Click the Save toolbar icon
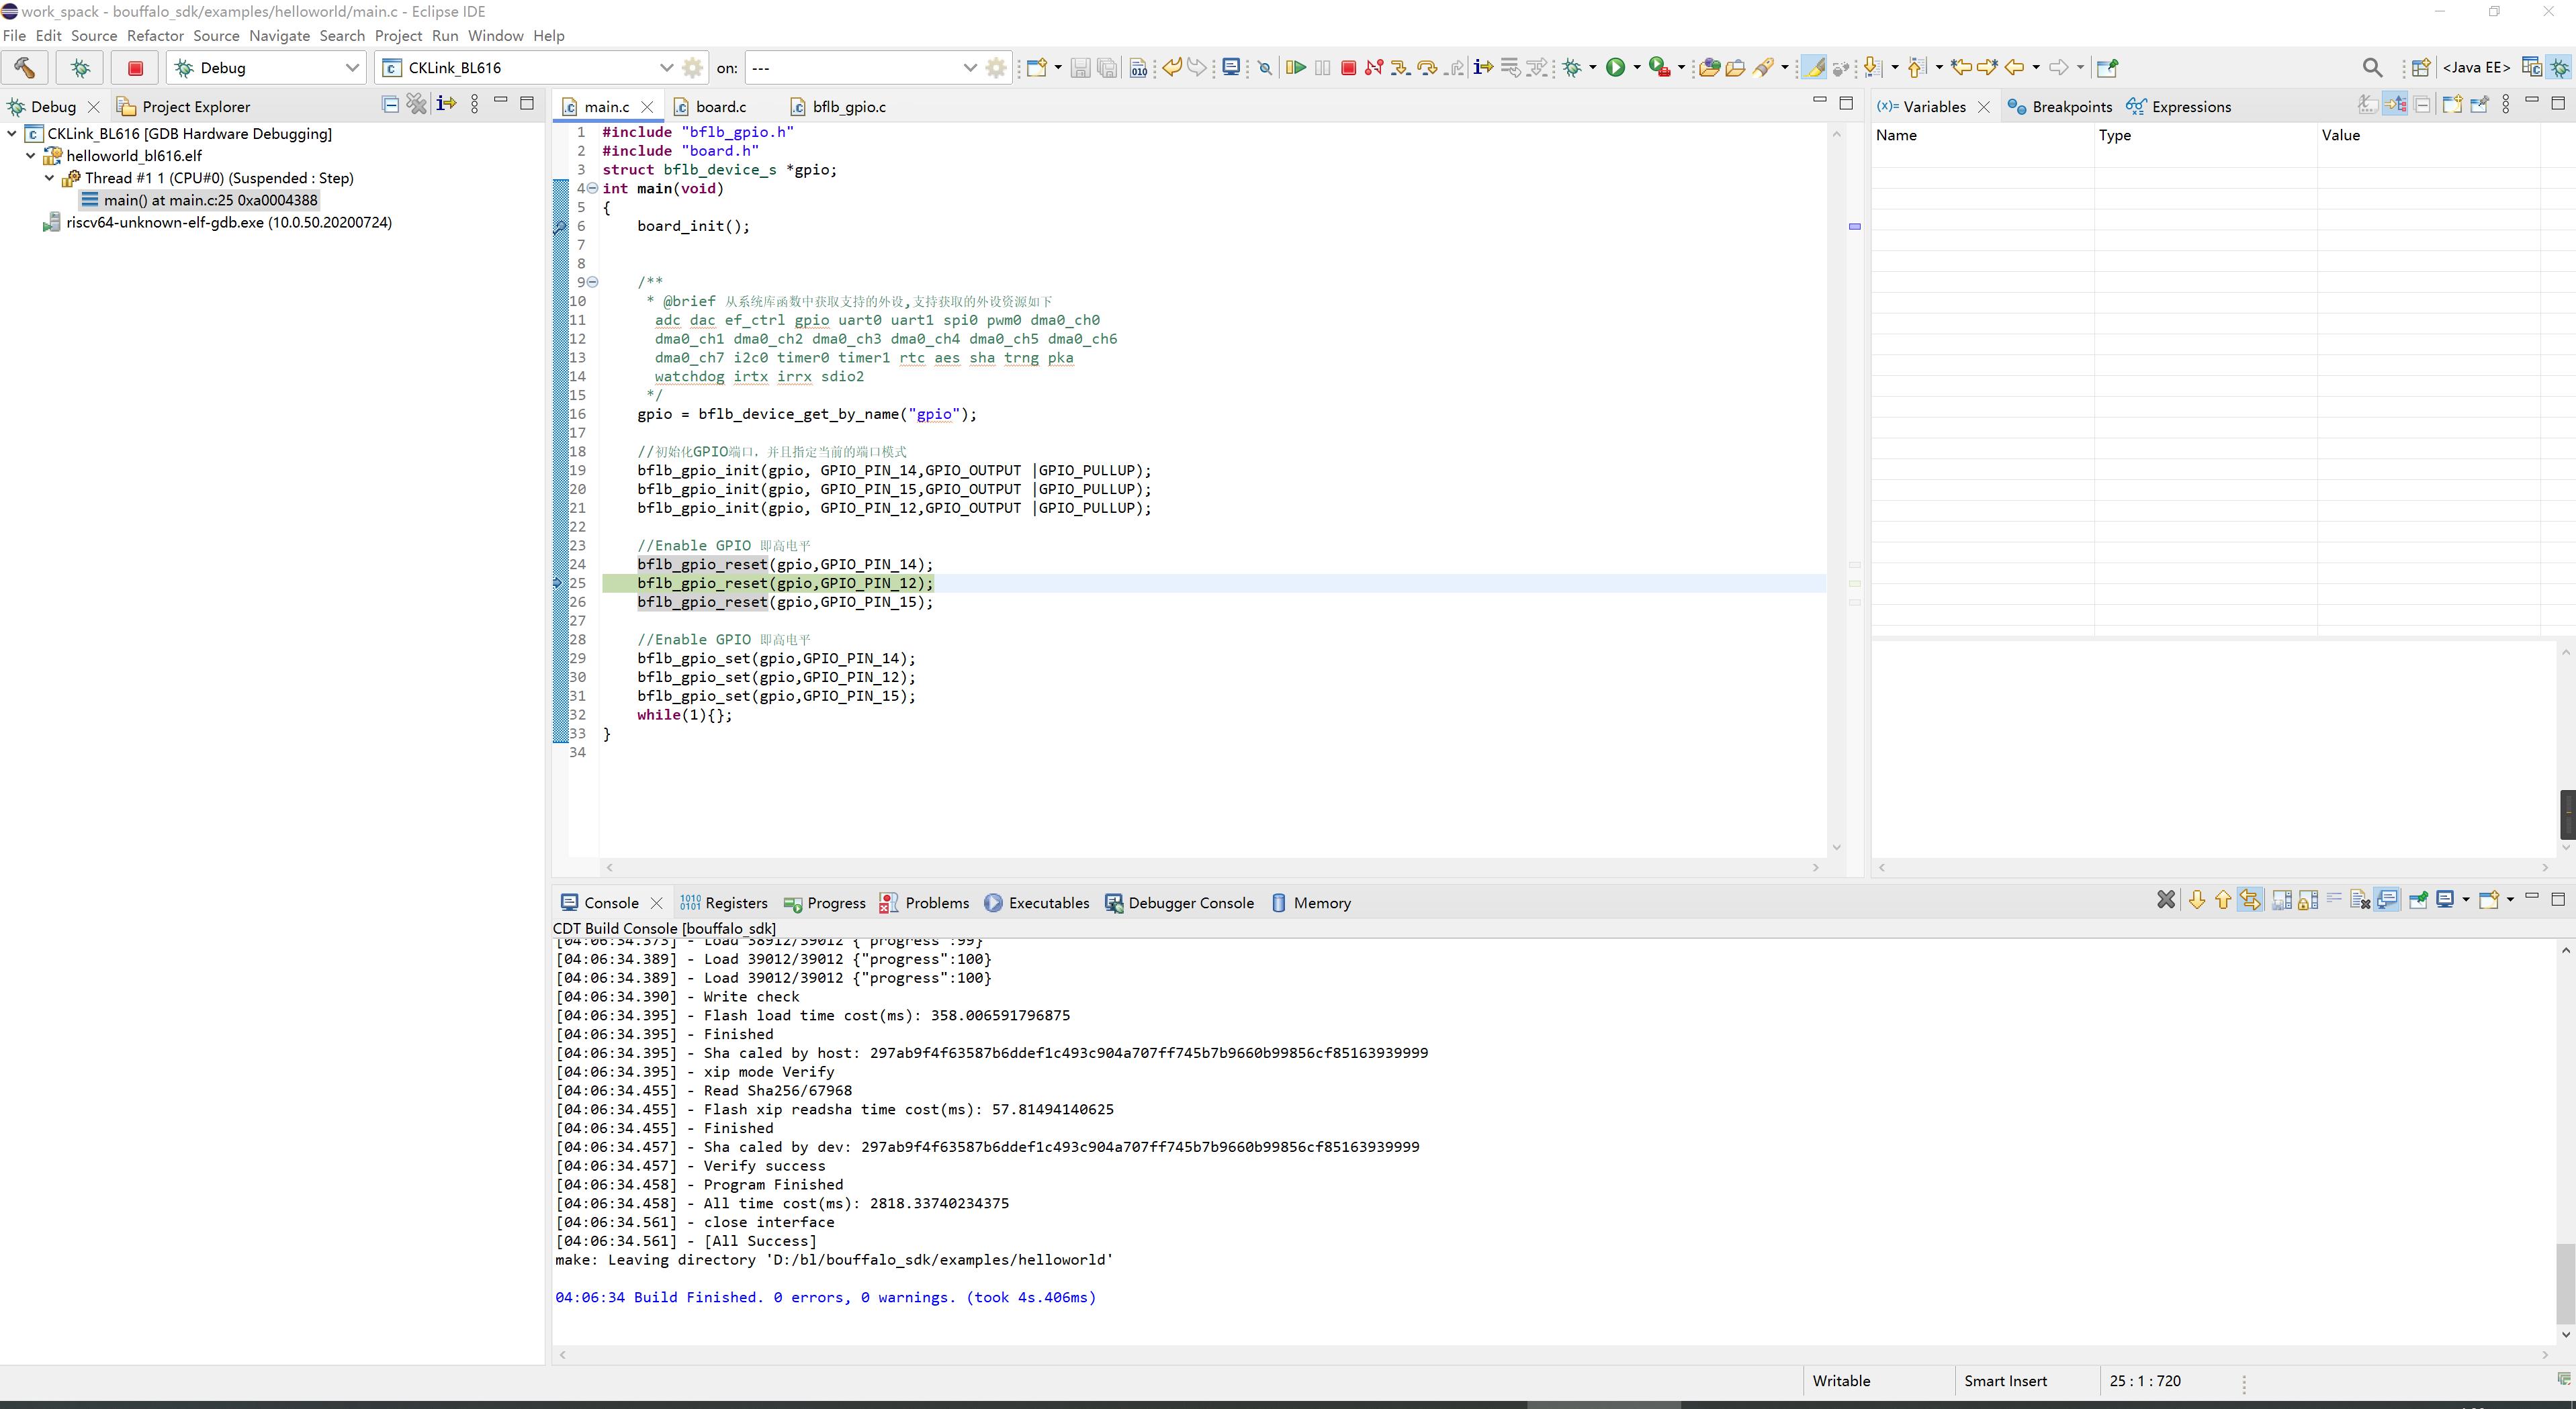The width and height of the screenshot is (2576, 1409). tap(1081, 68)
